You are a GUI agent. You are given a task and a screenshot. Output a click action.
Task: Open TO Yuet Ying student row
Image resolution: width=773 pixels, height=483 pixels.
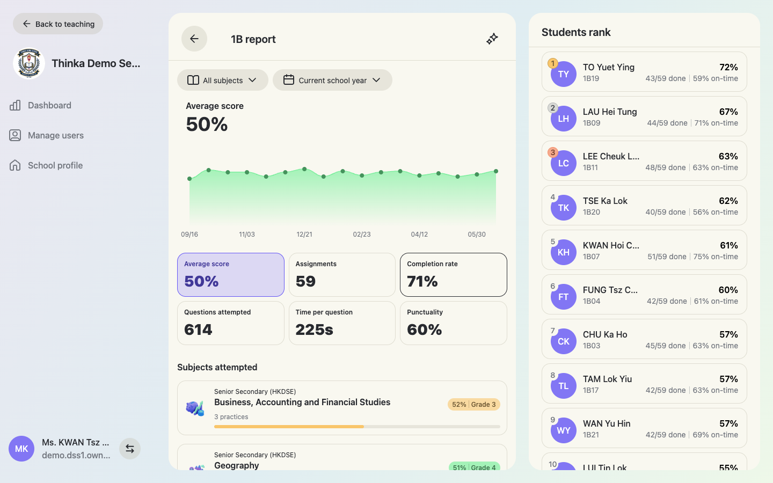click(644, 72)
